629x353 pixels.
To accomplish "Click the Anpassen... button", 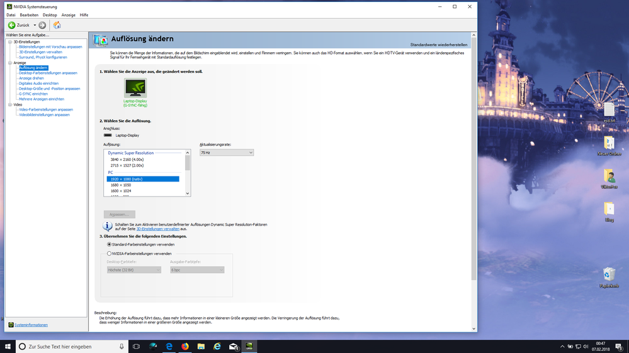I will 119,215.
